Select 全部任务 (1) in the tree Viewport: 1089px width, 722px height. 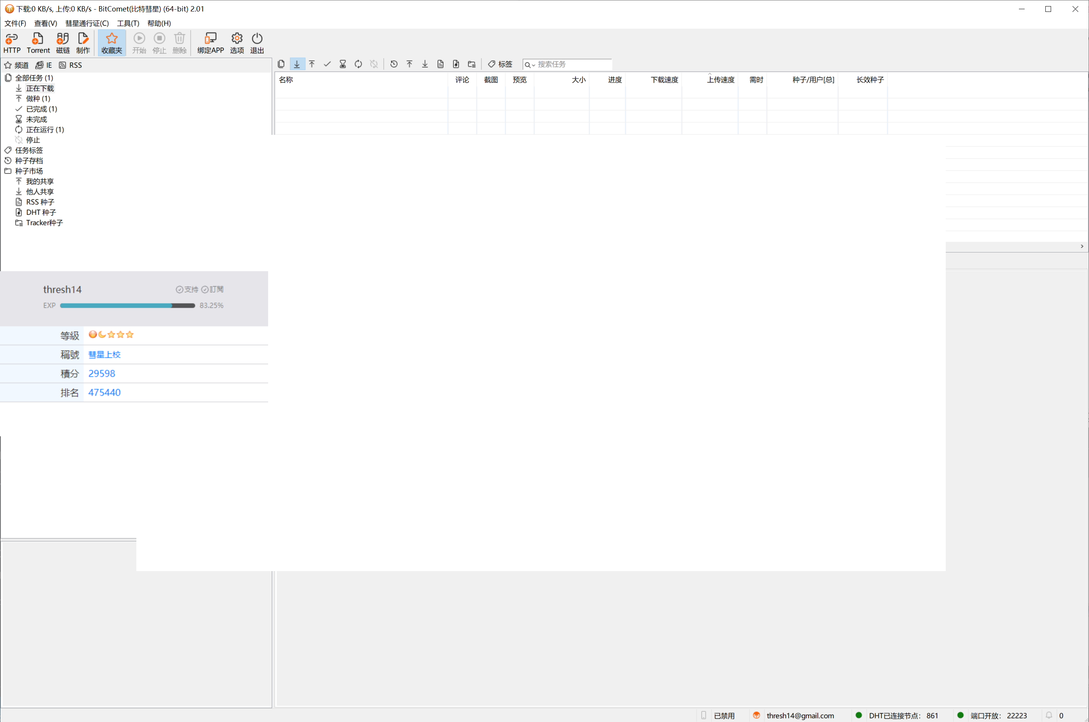click(x=34, y=78)
